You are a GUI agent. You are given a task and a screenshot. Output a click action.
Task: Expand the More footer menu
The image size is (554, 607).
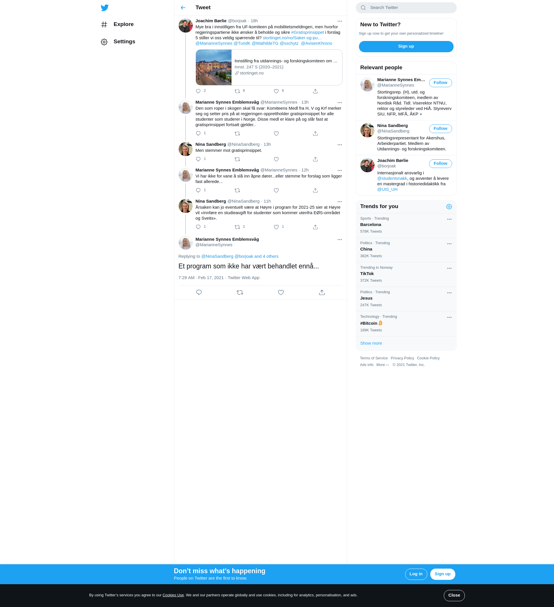382,365
